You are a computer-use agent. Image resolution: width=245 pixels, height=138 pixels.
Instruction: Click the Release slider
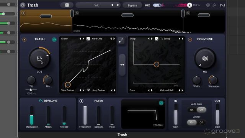pos(64,115)
